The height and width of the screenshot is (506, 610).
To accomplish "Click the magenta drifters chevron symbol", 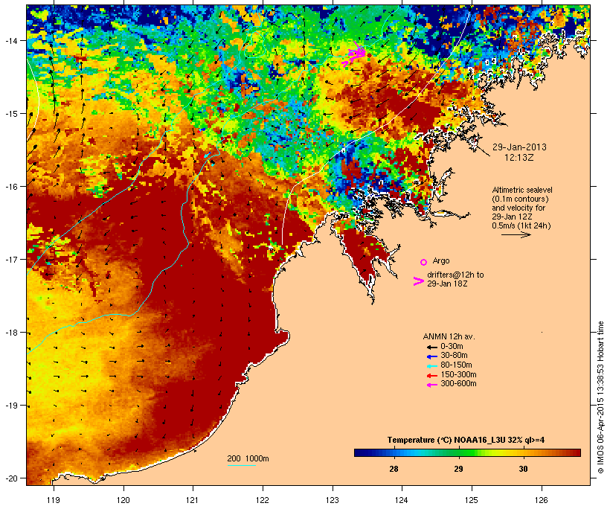I will coord(418,281).
